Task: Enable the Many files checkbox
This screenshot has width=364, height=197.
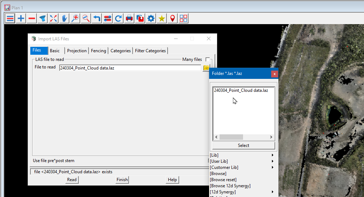Action: [208, 59]
